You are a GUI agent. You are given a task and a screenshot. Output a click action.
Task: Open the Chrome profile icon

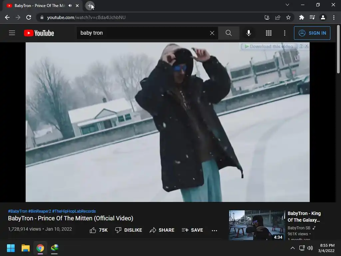coord(323,17)
